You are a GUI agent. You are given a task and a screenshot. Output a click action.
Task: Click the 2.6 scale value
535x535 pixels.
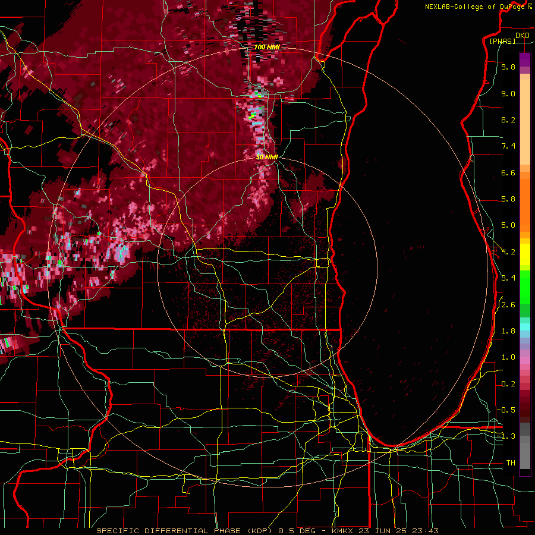508,305
